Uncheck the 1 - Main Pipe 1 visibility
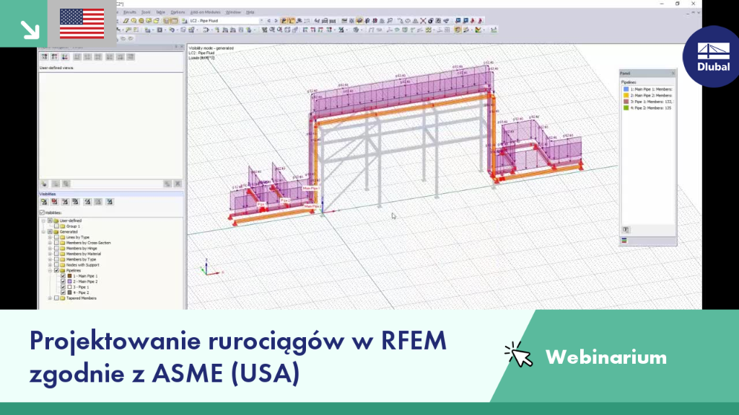Image resolution: width=739 pixels, height=415 pixels. point(64,276)
